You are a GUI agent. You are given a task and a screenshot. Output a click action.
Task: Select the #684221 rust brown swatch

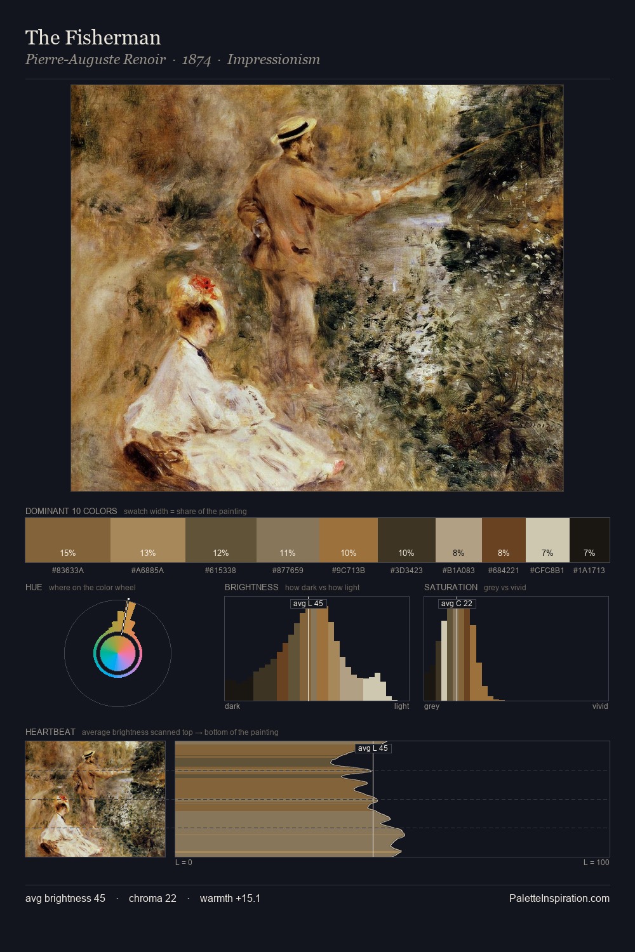tap(504, 540)
